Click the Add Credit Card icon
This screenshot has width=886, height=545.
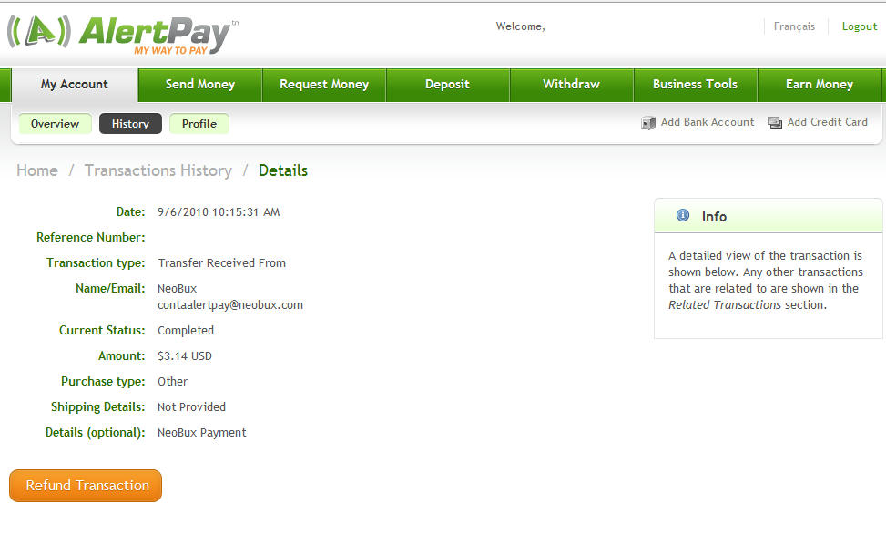(x=775, y=123)
